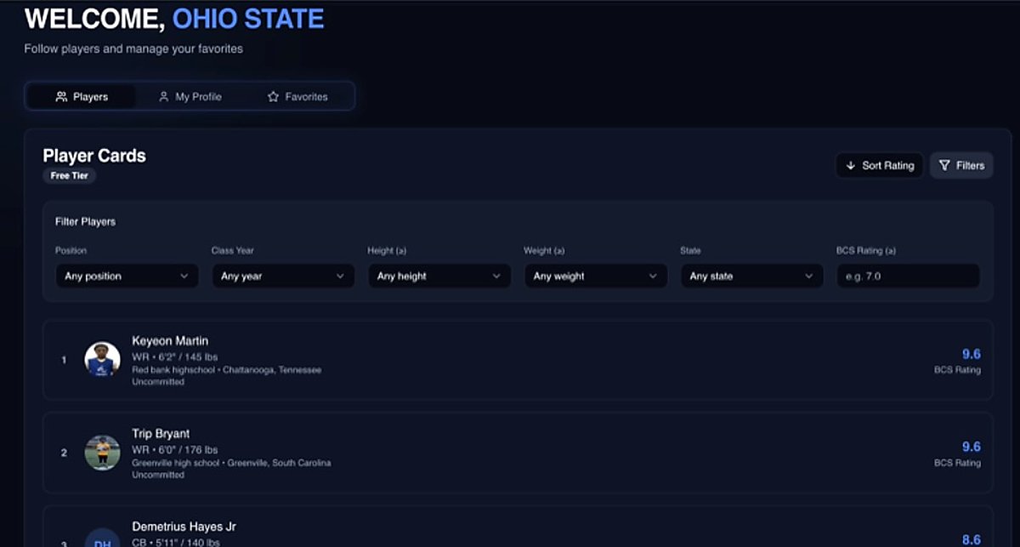Click the My Profile person icon
The width and height of the screenshot is (1020, 547).
[x=164, y=97]
